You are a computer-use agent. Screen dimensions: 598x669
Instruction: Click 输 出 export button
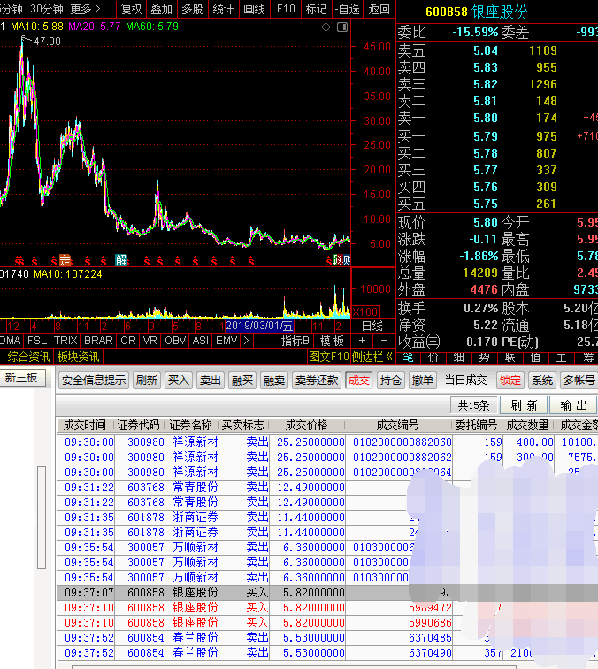point(574,405)
